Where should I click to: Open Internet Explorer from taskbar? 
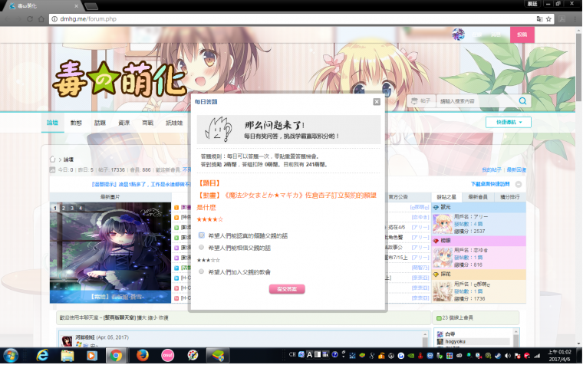42,355
